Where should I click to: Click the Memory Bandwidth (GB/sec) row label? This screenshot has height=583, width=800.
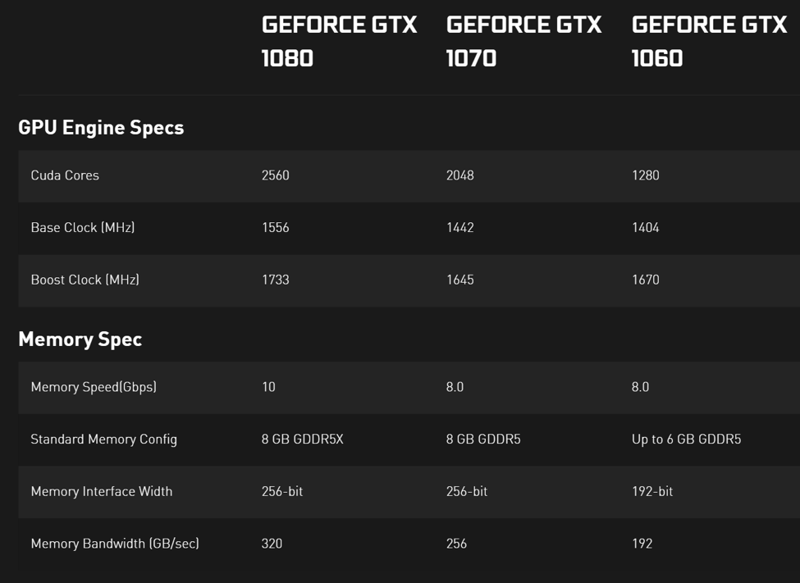(115, 544)
